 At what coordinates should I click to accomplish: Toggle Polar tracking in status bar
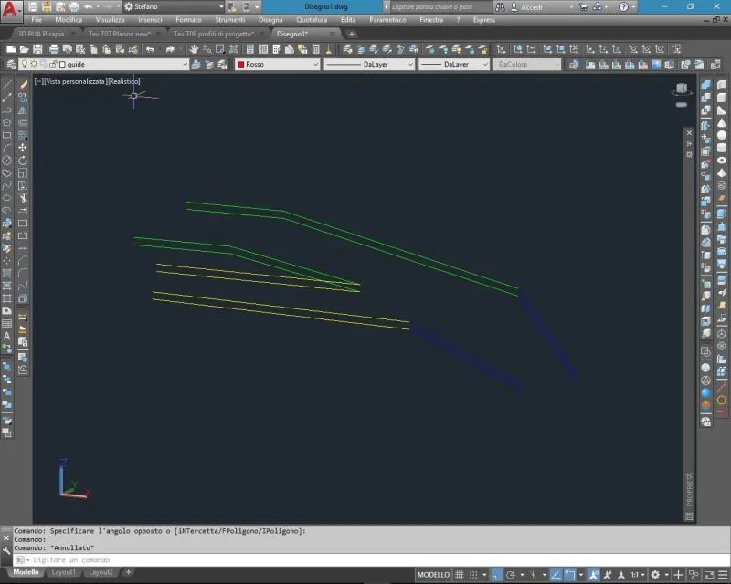coord(511,575)
